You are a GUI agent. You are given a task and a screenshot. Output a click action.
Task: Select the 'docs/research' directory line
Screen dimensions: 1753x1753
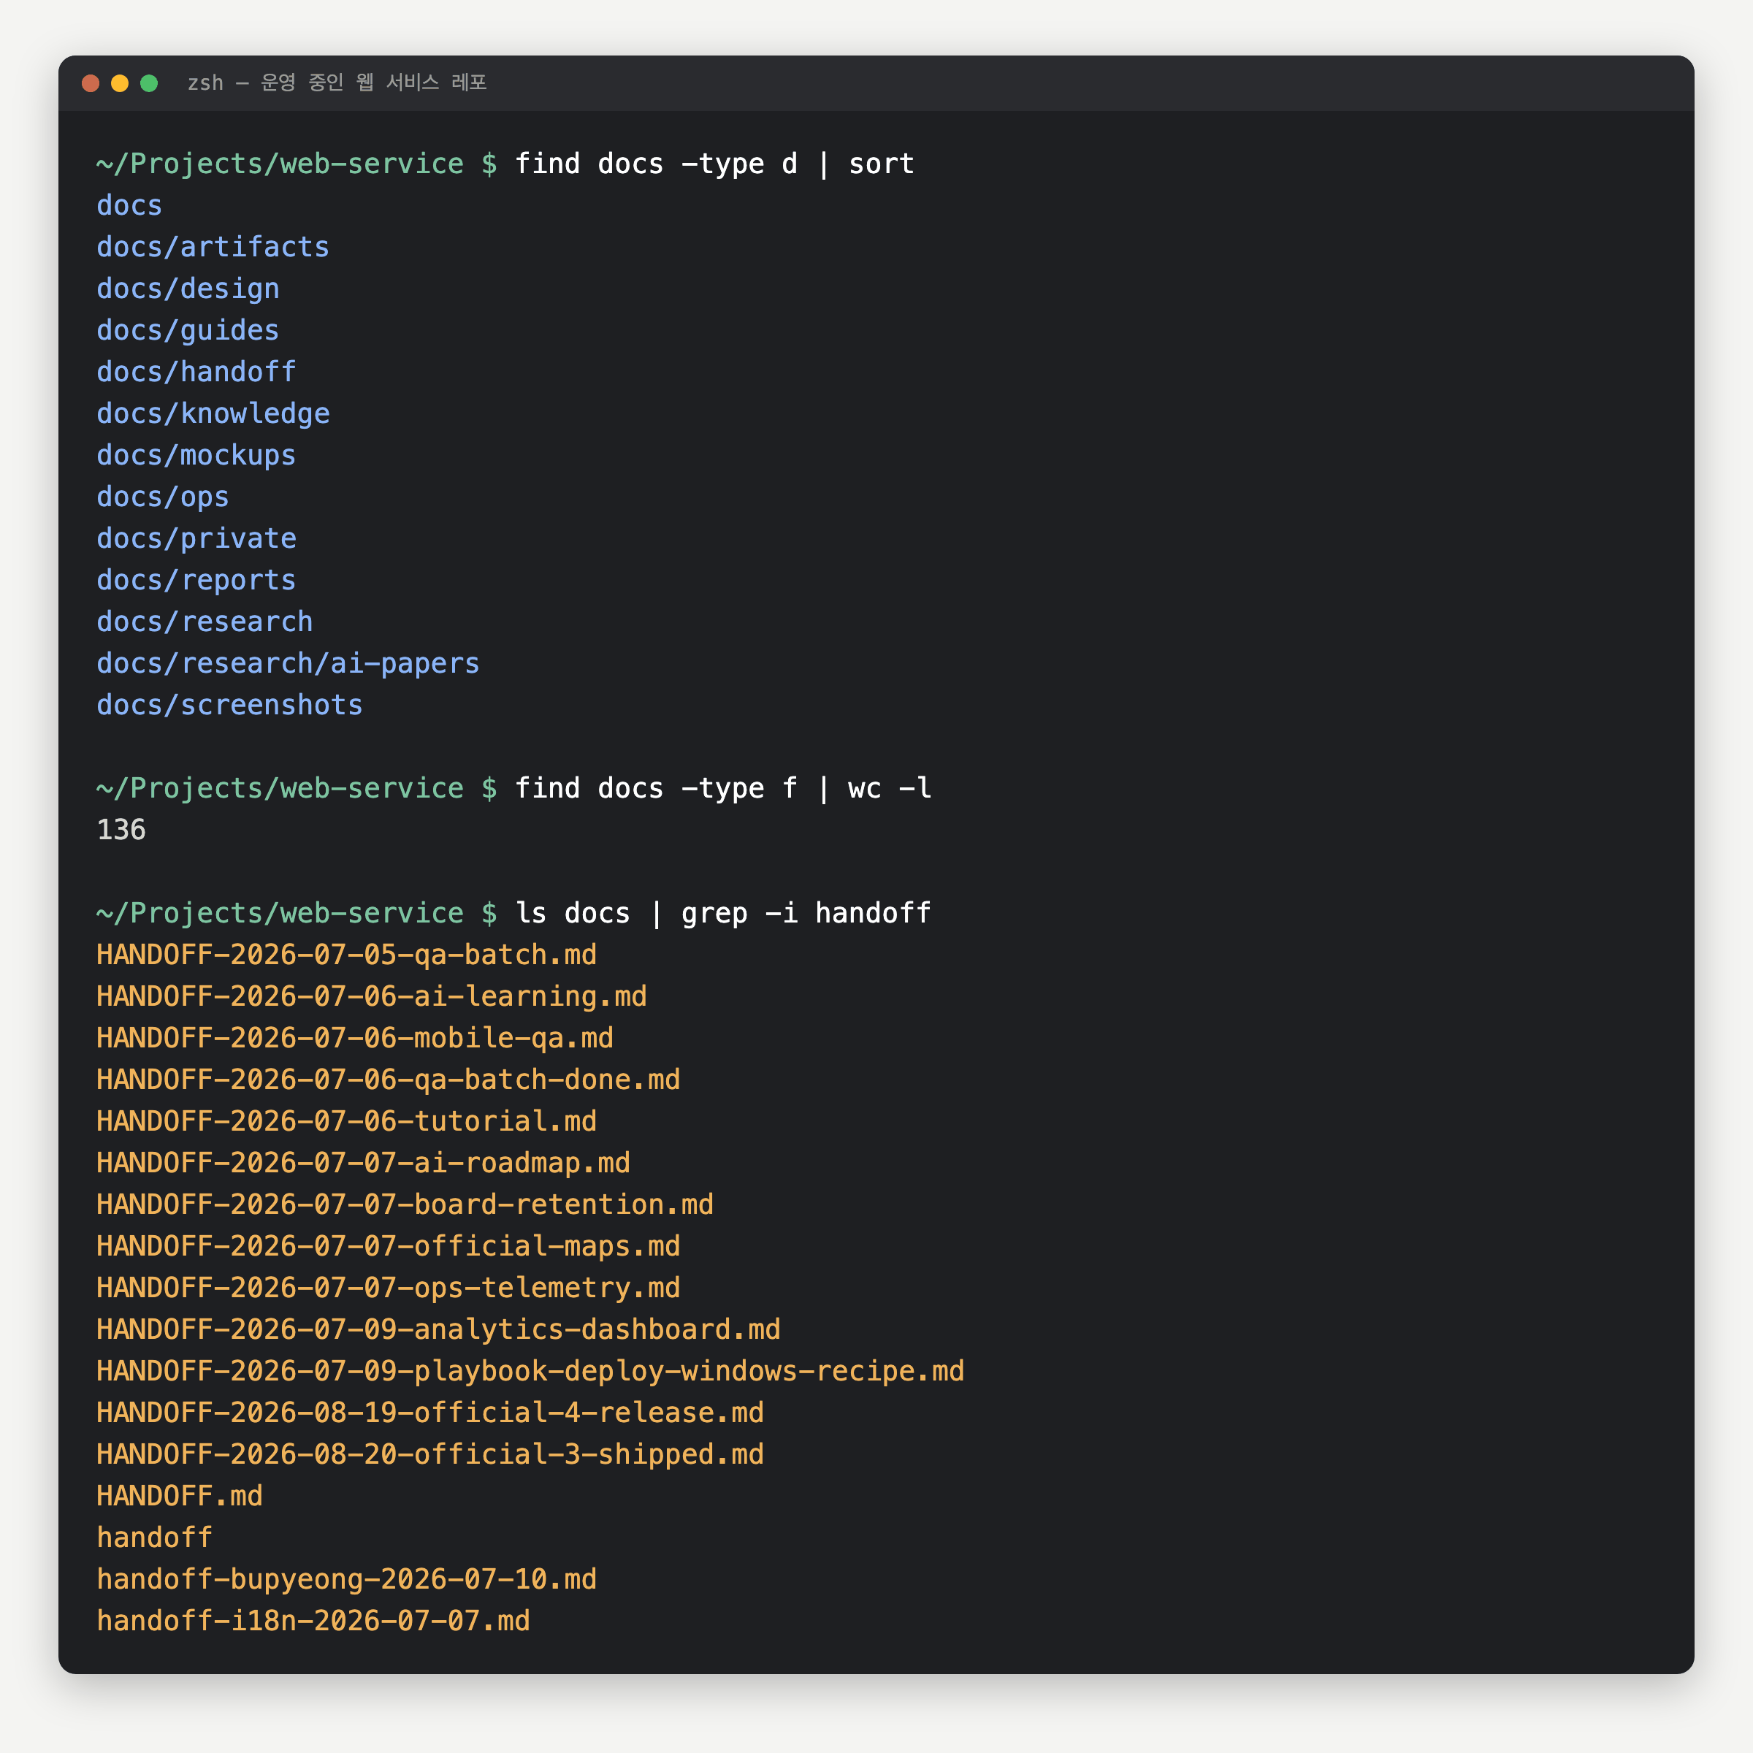(x=205, y=622)
